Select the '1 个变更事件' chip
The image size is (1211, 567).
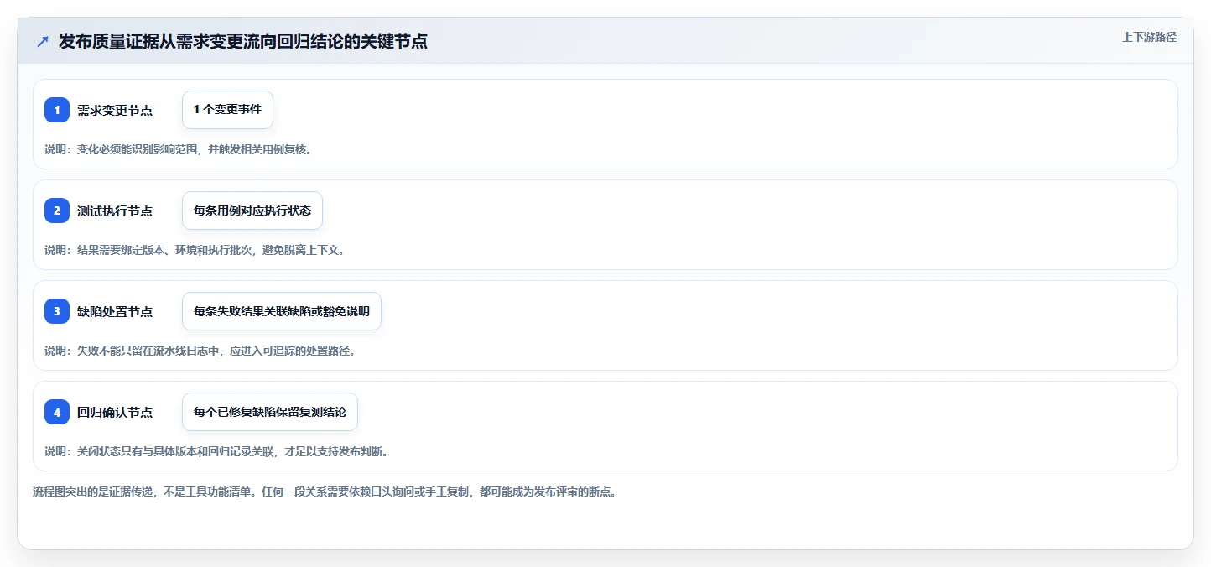click(227, 110)
